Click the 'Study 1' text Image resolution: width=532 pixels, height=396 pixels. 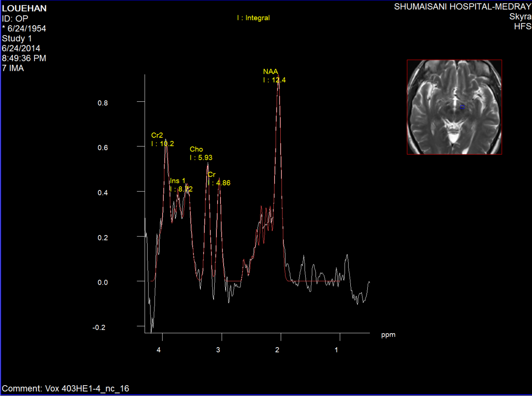(17, 38)
